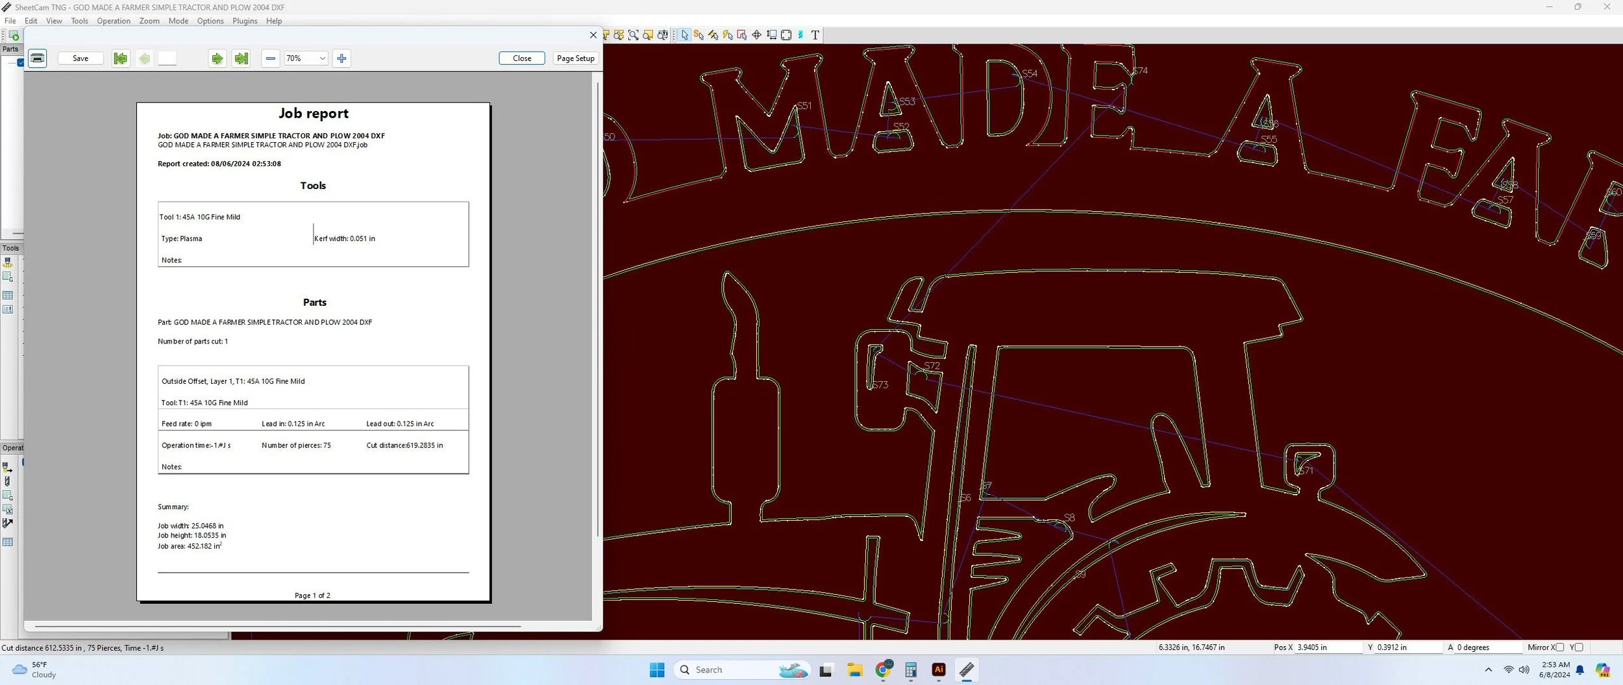The width and height of the screenshot is (1623, 685).
Task: Open Adobe Illustrator from the taskbar
Action: [x=939, y=670]
